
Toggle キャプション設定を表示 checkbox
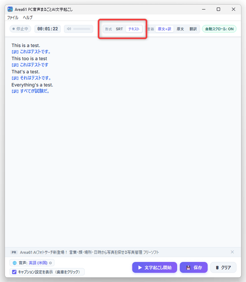[14, 272]
